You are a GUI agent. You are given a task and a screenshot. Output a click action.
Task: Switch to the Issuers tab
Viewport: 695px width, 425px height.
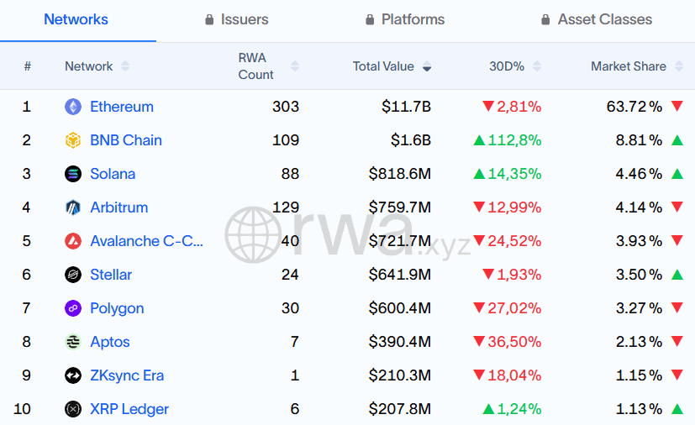(236, 19)
